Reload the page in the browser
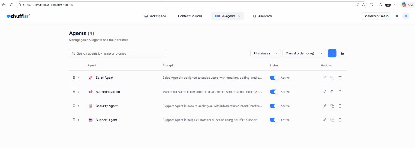Screen dimensions: 415x148 11,5
